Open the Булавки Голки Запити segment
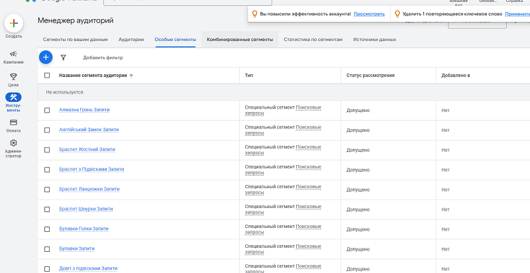The width and height of the screenshot is (530, 273). [84, 229]
